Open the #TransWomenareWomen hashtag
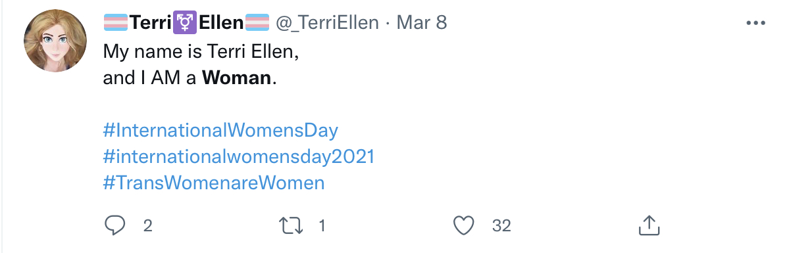The width and height of the screenshot is (787, 253). tap(214, 183)
